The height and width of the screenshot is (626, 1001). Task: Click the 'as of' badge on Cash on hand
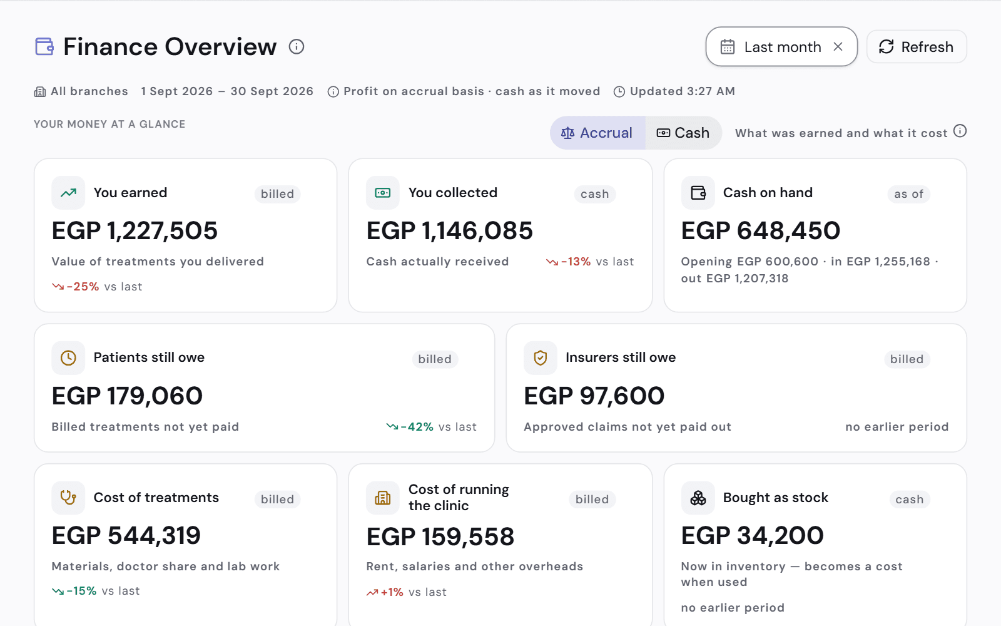[x=909, y=194]
